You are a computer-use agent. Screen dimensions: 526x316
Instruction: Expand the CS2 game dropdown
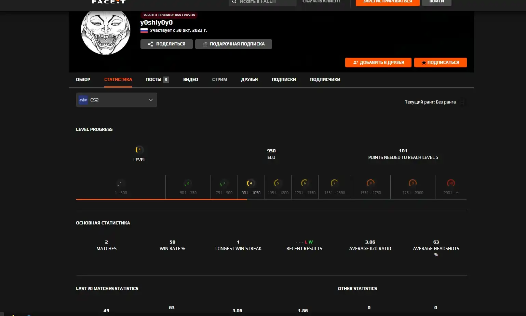coord(150,100)
